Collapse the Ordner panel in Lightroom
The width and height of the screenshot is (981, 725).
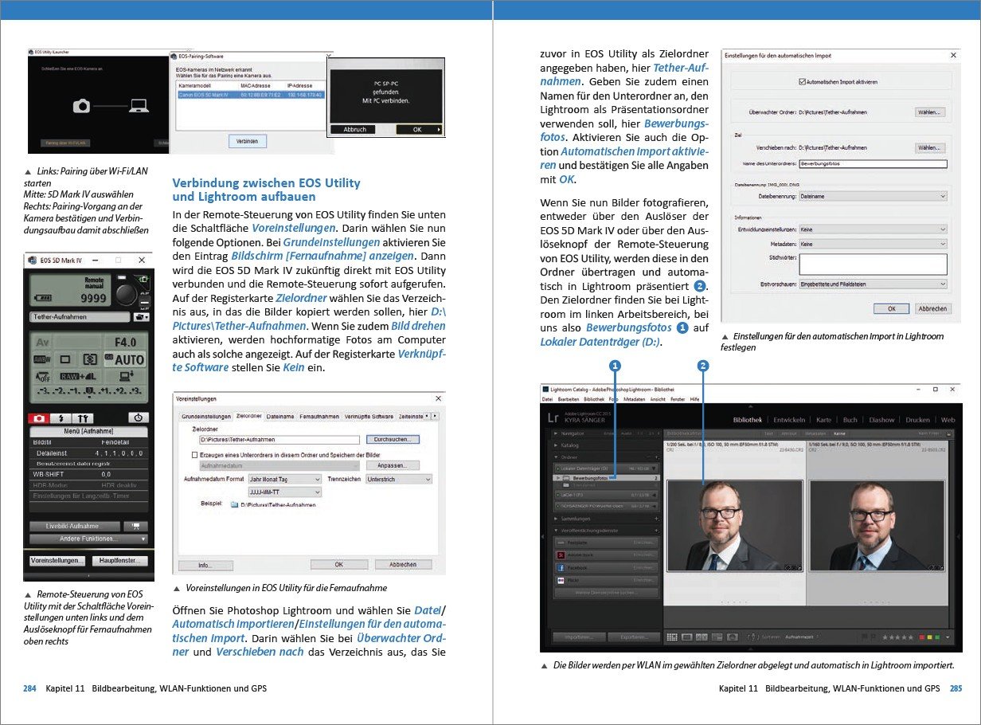[x=556, y=457]
